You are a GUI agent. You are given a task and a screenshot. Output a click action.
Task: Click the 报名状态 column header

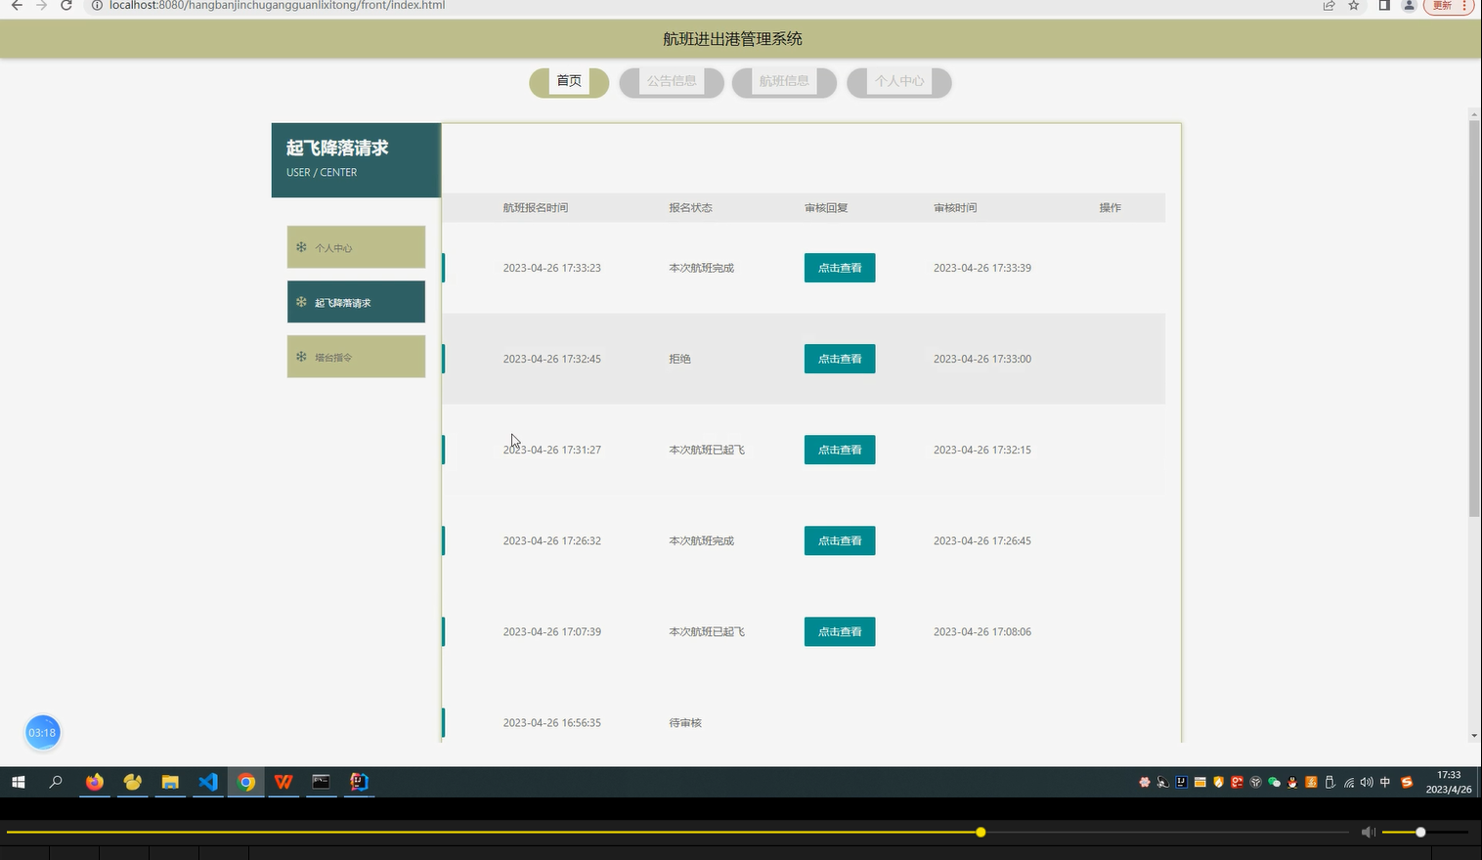(690, 208)
